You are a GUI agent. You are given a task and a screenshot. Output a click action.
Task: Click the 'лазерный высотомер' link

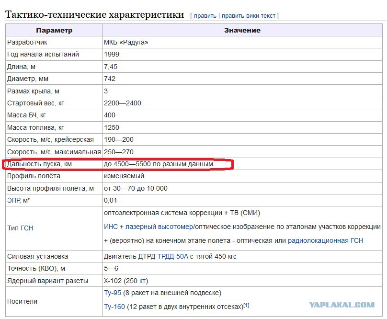159,227
